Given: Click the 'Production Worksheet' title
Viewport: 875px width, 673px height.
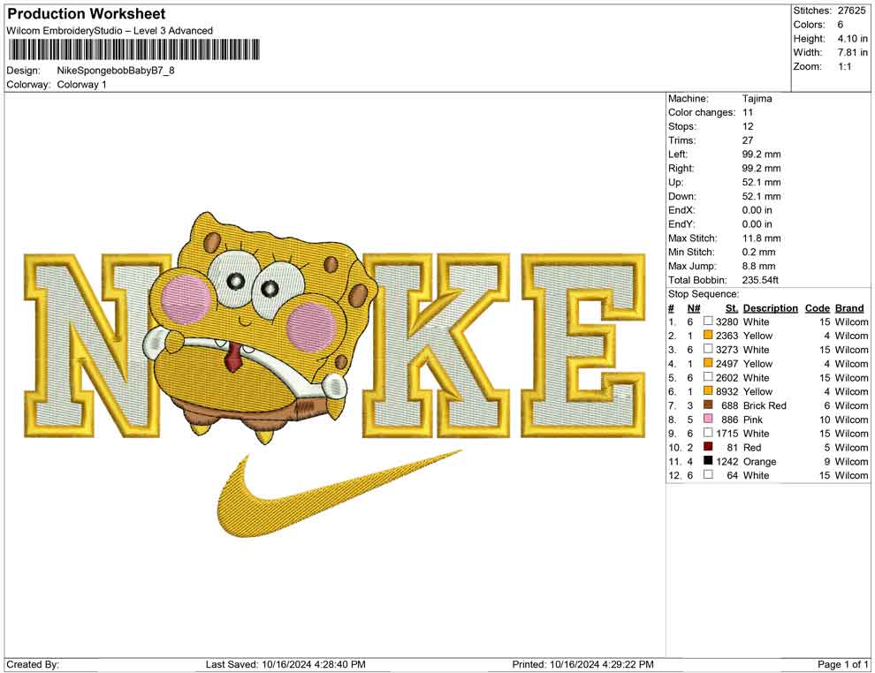Looking at the screenshot, I should (87, 14).
